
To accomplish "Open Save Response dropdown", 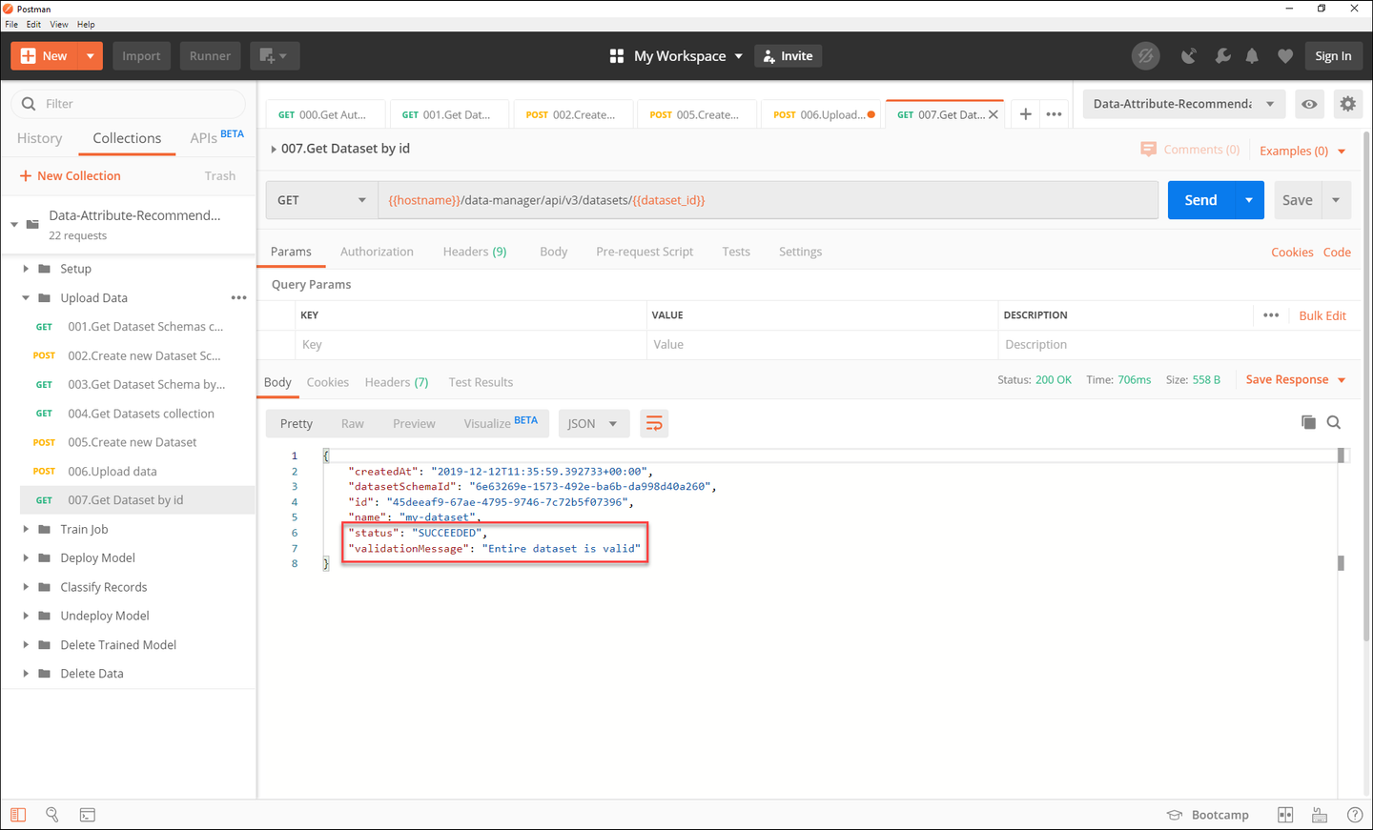I will tap(1296, 379).
